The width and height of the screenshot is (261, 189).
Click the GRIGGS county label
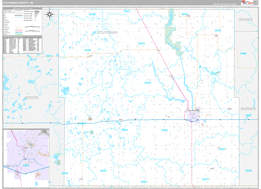tap(247, 20)
